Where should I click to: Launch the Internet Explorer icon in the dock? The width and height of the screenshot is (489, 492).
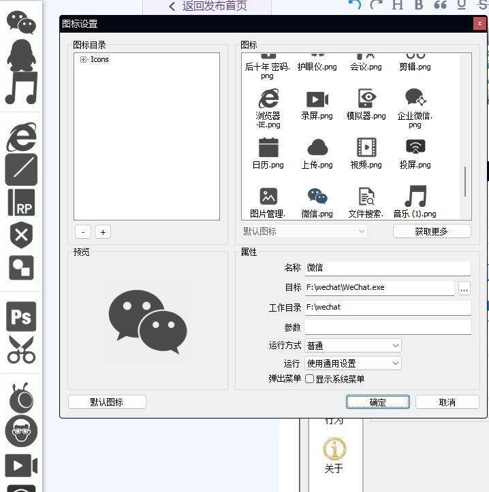coord(21,137)
